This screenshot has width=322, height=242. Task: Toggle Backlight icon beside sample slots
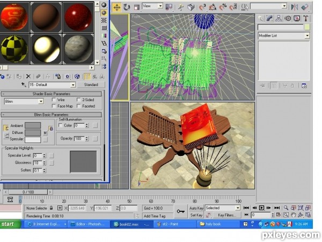[x=104, y=13]
